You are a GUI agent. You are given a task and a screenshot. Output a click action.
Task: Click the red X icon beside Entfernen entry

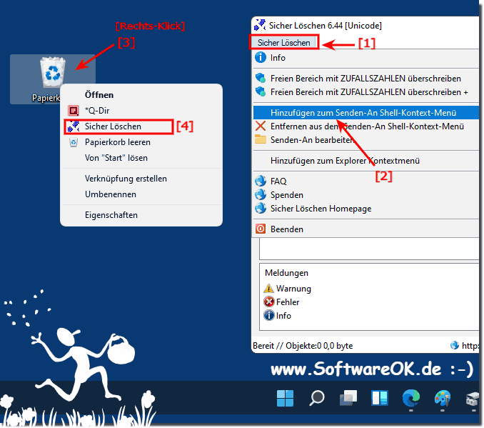[x=261, y=126]
